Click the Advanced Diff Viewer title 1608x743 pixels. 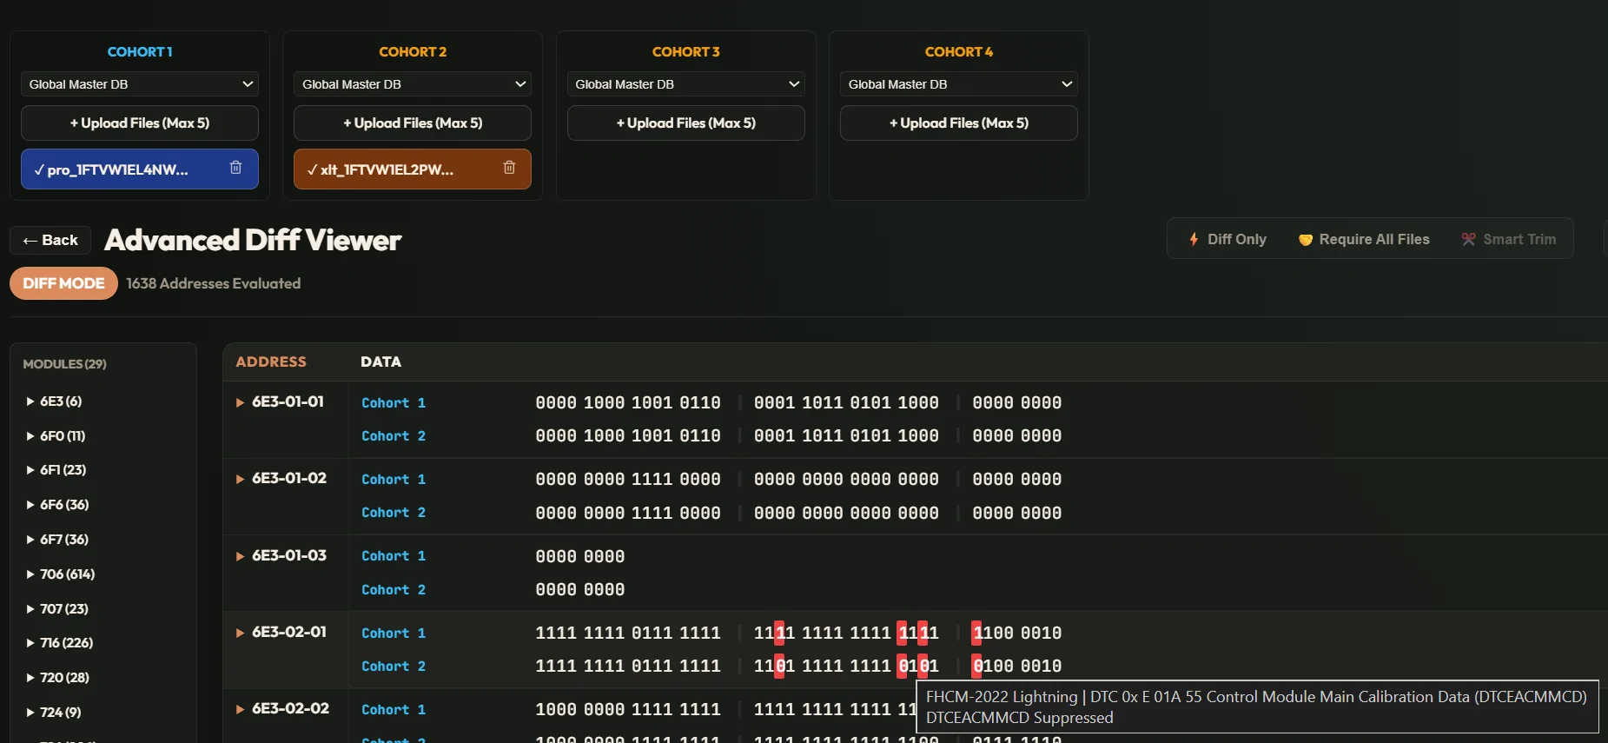pos(253,240)
